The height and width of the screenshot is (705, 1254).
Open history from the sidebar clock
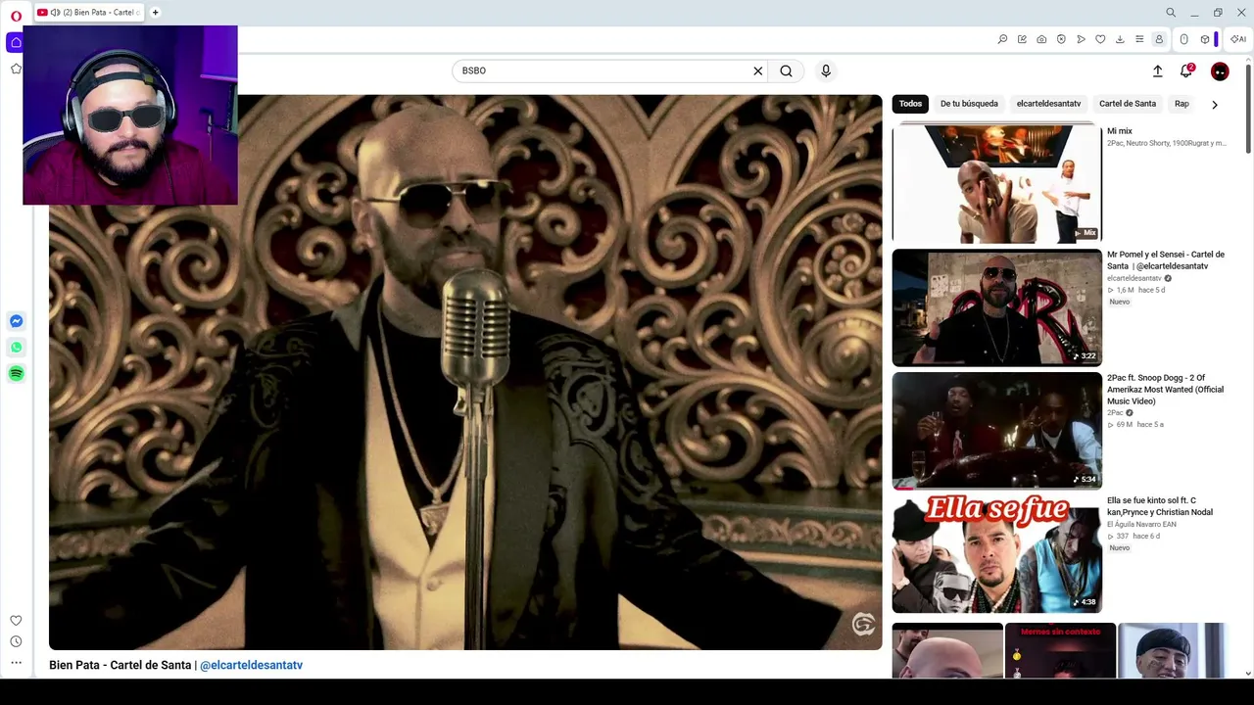[16, 642]
